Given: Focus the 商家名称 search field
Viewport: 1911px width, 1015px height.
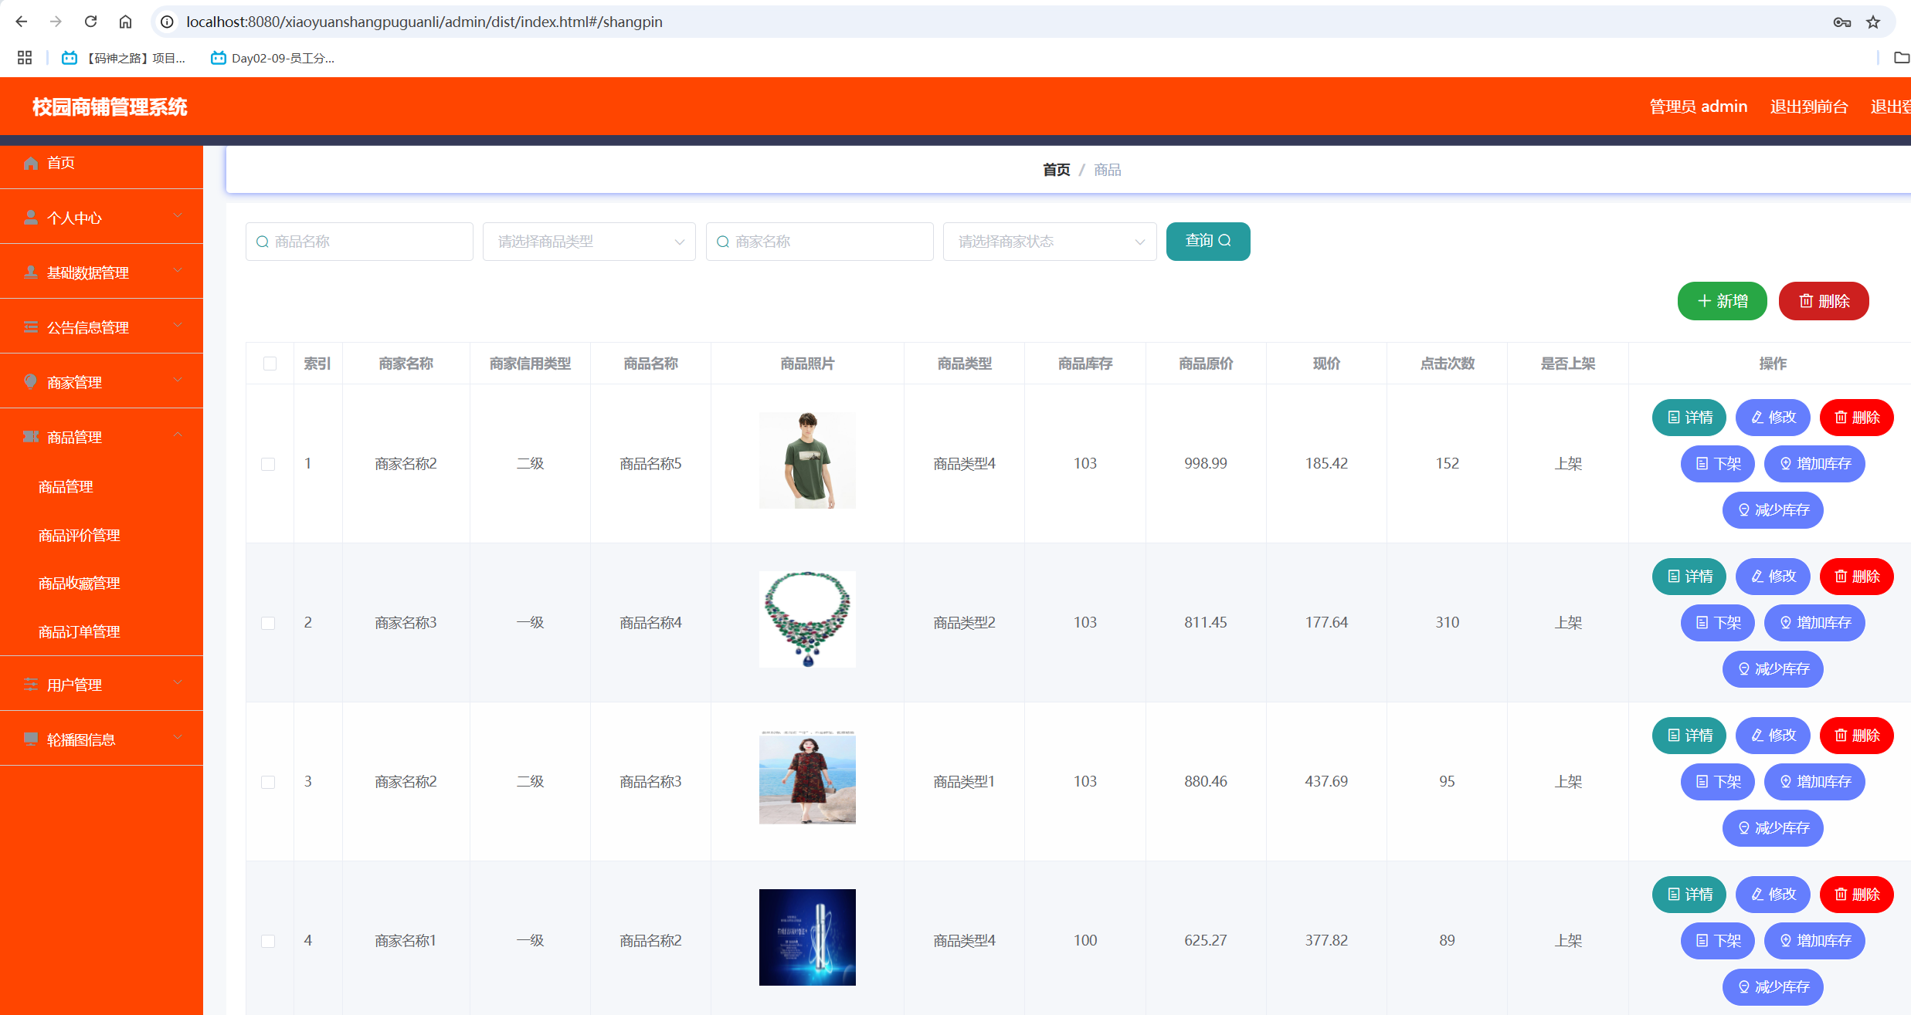Looking at the screenshot, I should click(820, 242).
